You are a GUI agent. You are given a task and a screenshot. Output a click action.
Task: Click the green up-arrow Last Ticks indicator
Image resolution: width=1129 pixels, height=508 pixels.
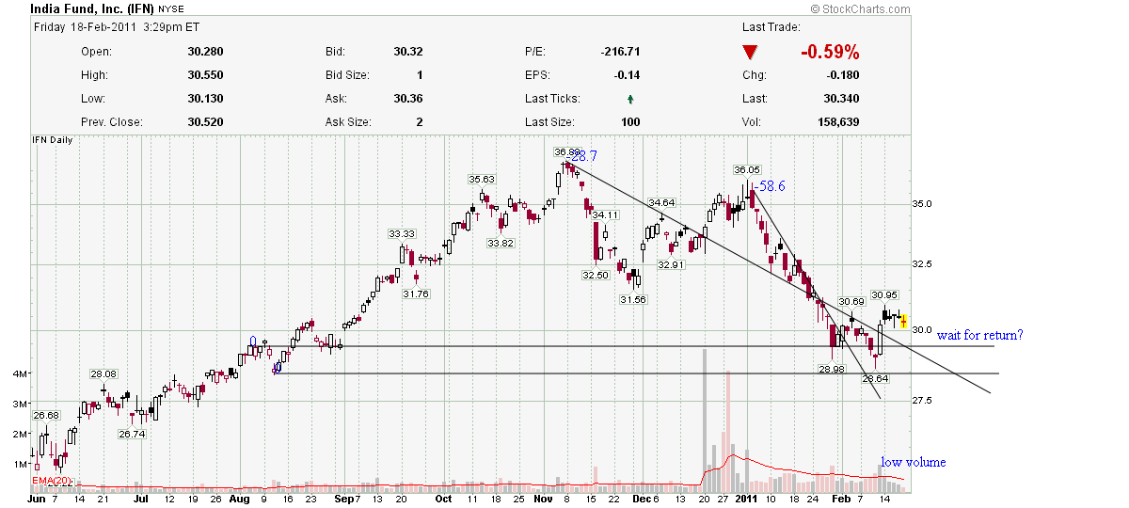coord(630,99)
